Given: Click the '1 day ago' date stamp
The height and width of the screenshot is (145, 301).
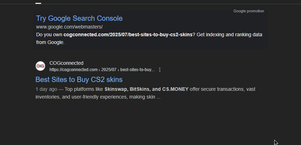Looking at the screenshot, I should 46,89.
